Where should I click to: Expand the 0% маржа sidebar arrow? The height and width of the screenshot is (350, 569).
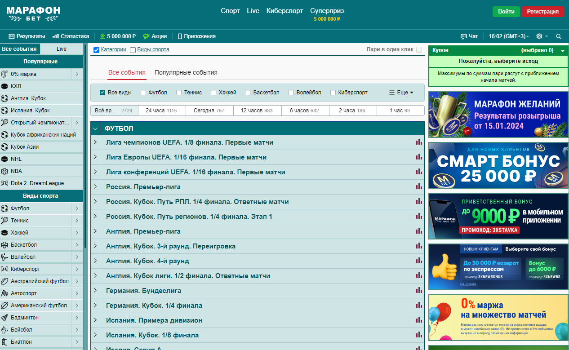[77, 74]
